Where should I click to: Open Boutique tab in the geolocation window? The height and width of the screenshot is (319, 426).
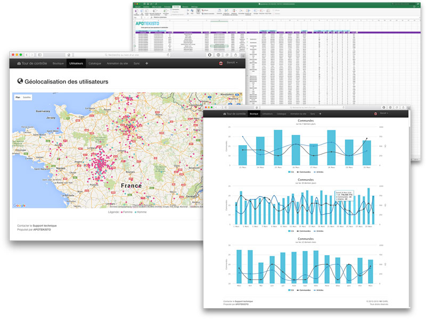[x=58, y=63]
